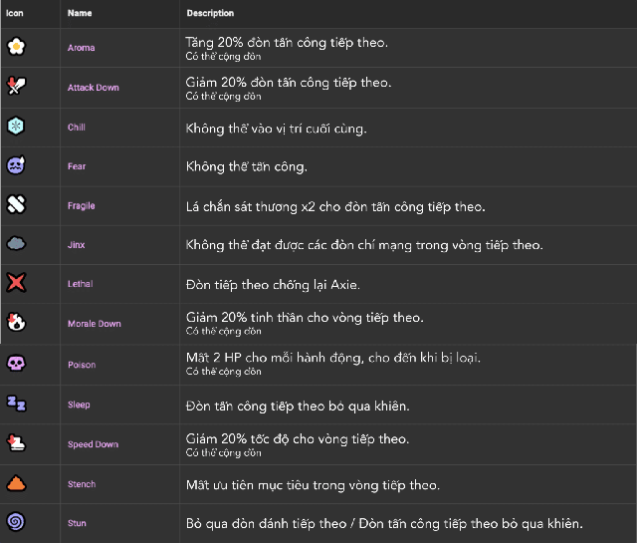
Task: Click the Fear scared face icon
Action: (x=16, y=165)
